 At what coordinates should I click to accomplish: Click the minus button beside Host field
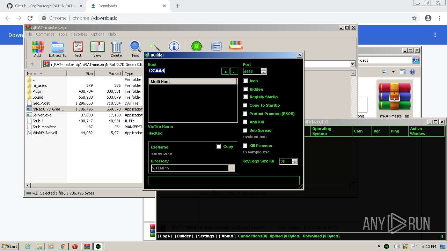click(x=234, y=71)
